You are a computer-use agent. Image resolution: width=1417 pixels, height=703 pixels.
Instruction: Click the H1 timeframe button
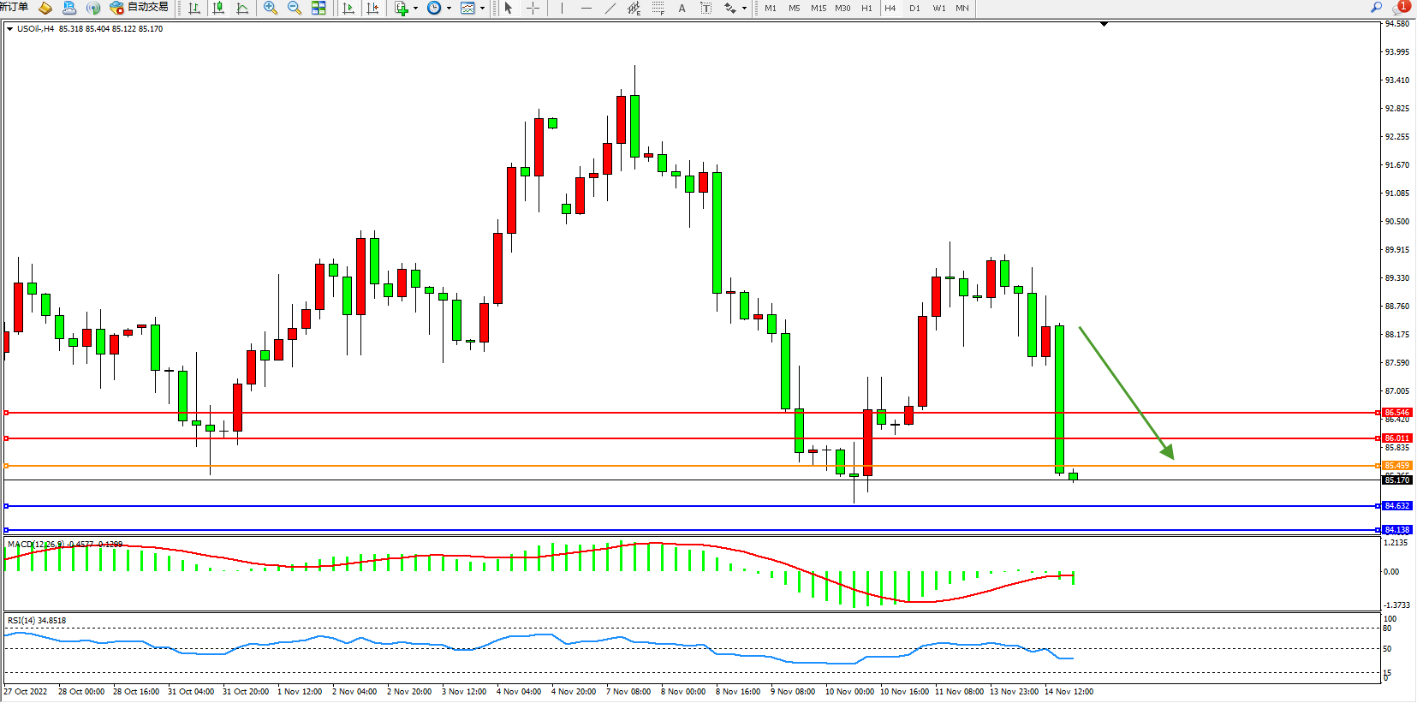866,8
